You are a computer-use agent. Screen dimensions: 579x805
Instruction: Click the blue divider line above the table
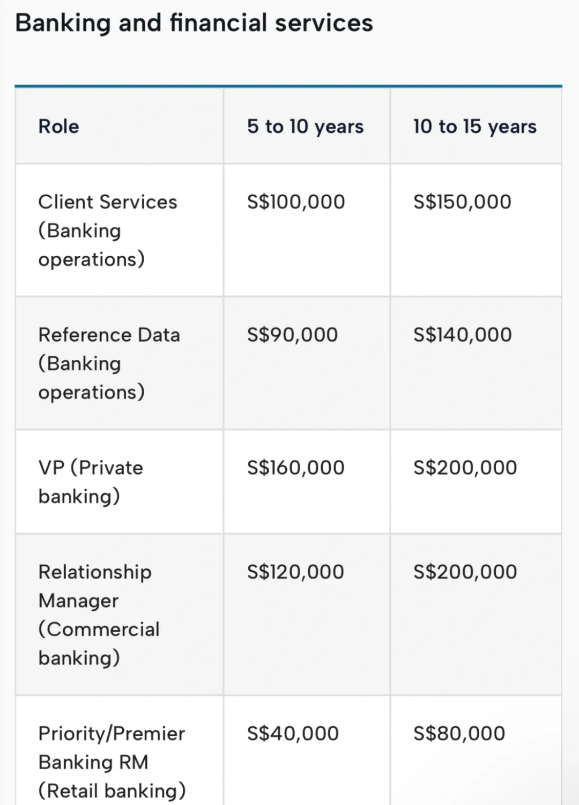tap(288, 86)
